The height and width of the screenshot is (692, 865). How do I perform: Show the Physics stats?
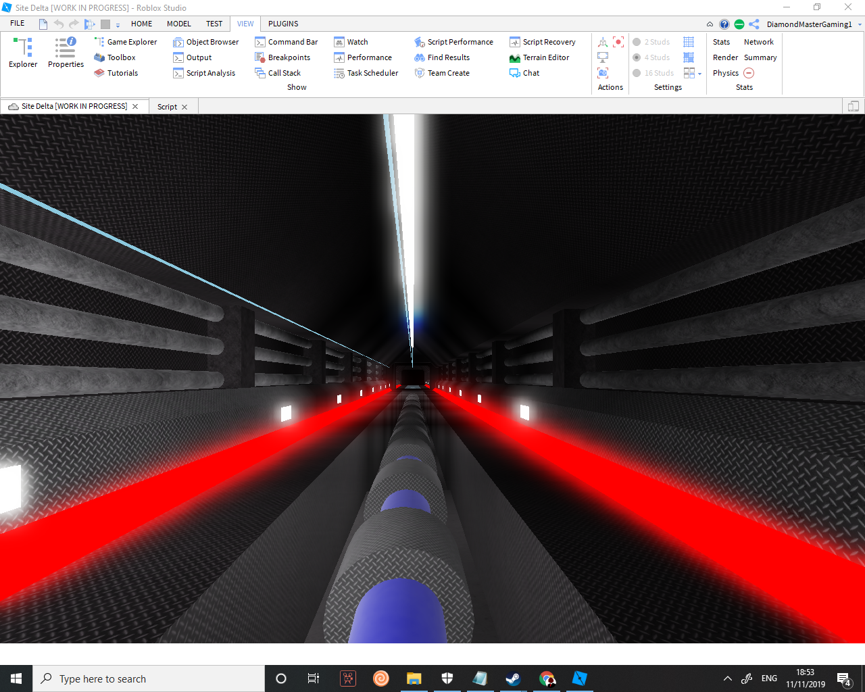pos(725,73)
